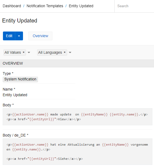
Task: Remove the All Values filter tag
Action: [x=24, y=52]
